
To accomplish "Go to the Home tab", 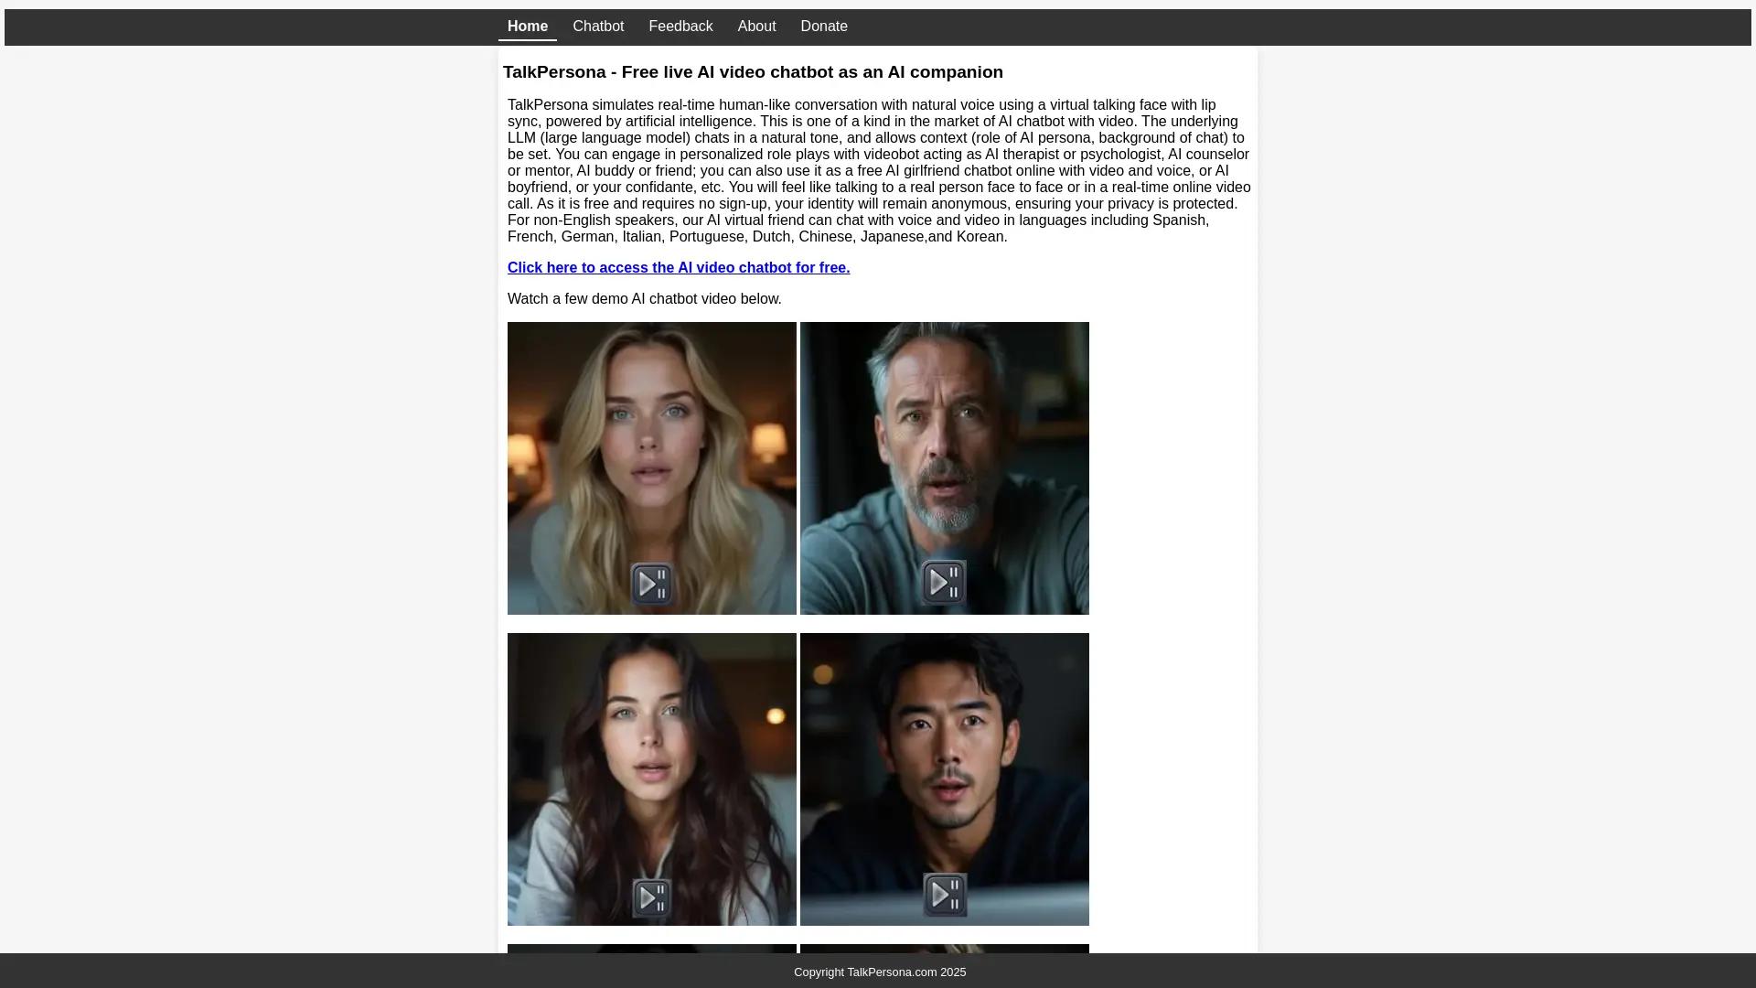I will 527,27.
